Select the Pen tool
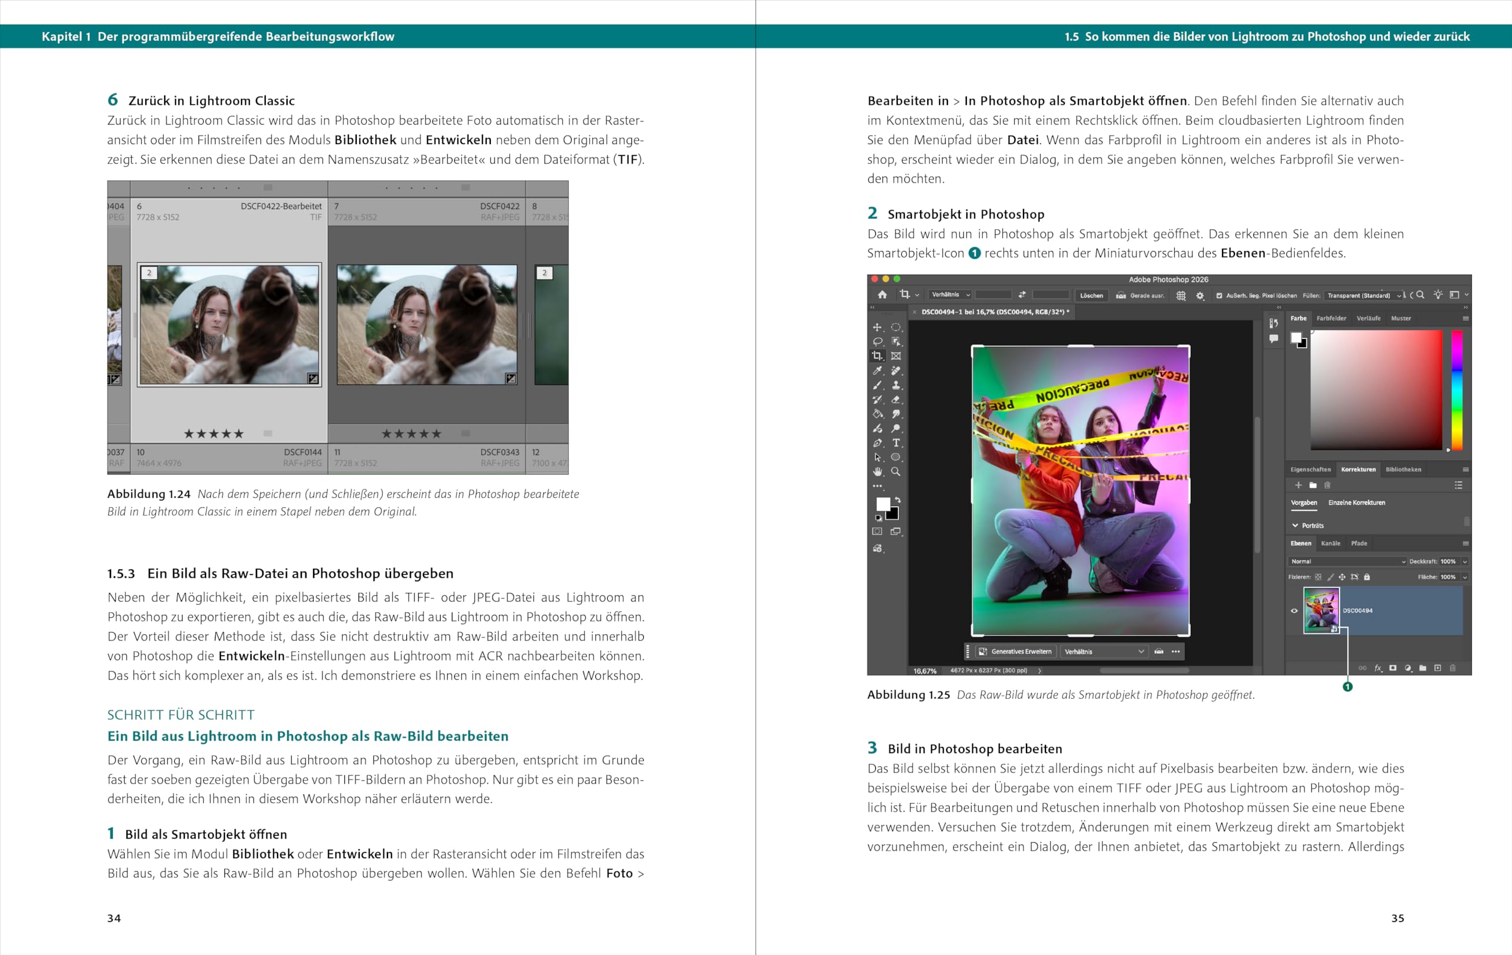 pyautogui.click(x=877, y=444)
